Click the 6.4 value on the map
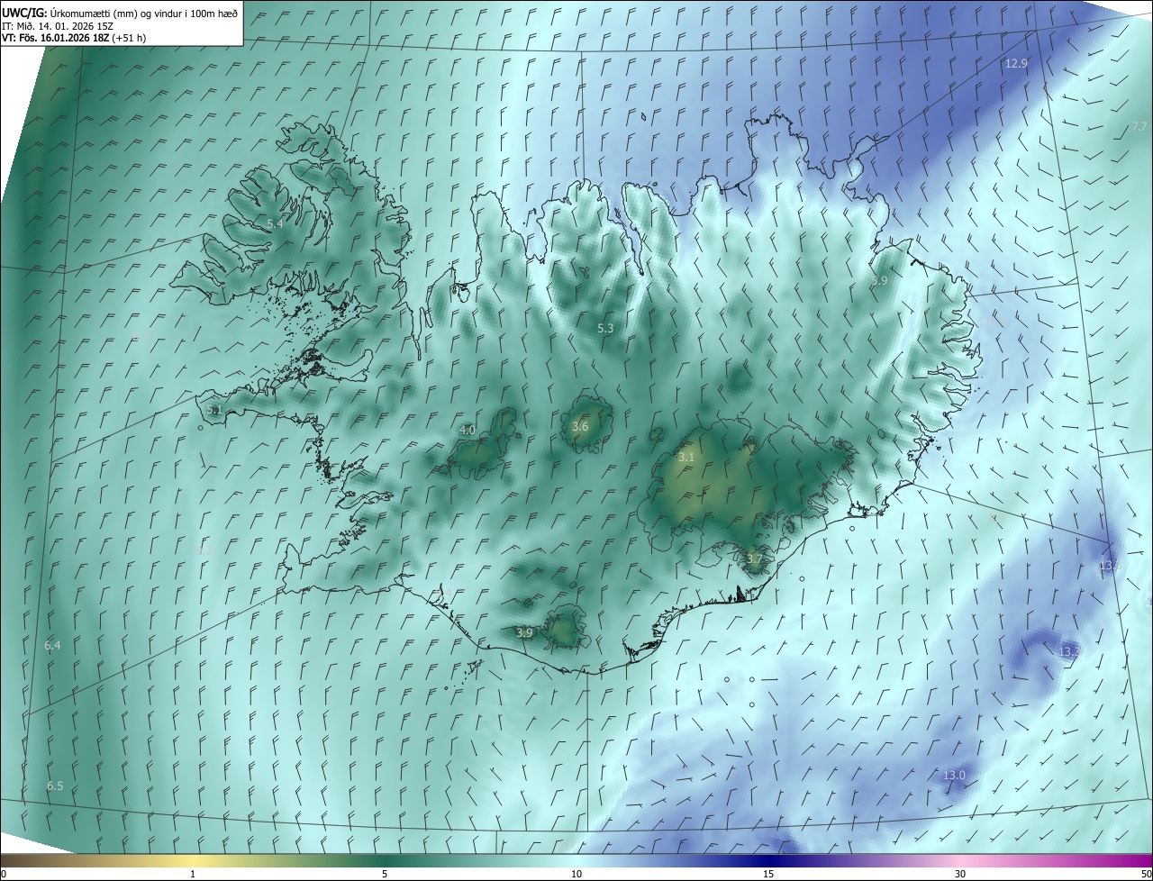The image size is (1153, 881). coord(52,646)
